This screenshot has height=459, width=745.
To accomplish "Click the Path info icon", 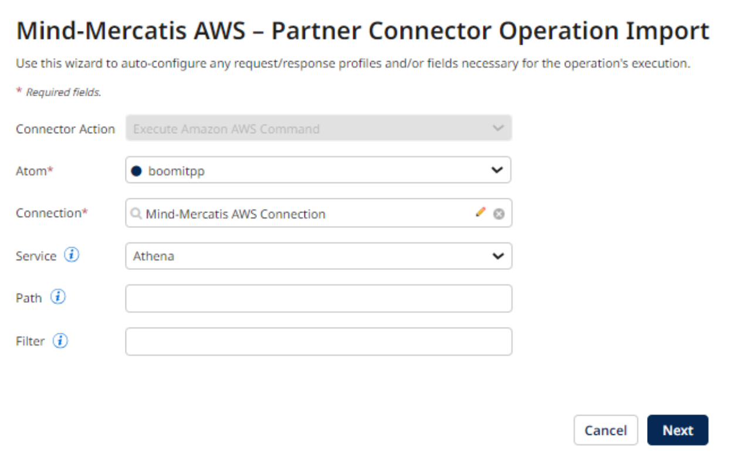I will (58, 296).
